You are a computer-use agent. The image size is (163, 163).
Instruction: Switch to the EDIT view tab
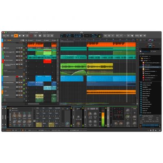(x=16, y=130)
